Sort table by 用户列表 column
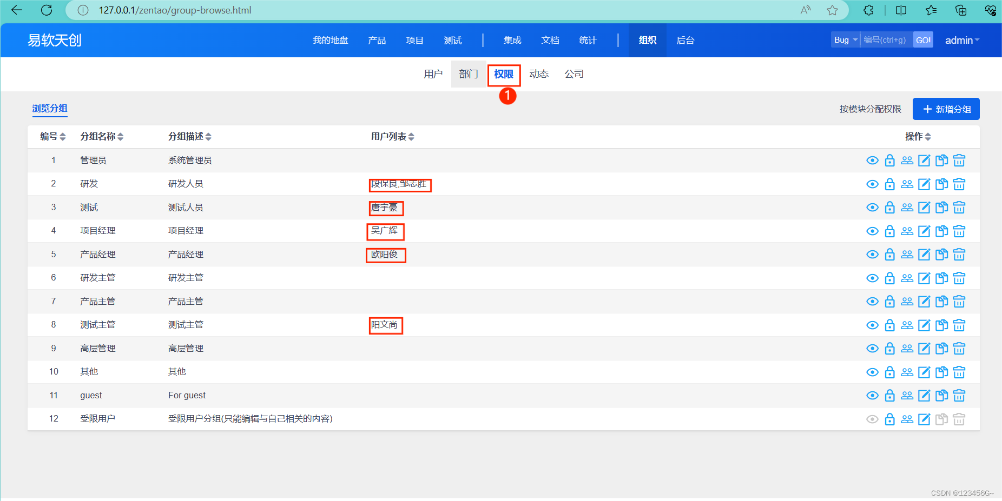Image resolution: width=1002 pixels, height=501 pixels. [x=392, y=137]
